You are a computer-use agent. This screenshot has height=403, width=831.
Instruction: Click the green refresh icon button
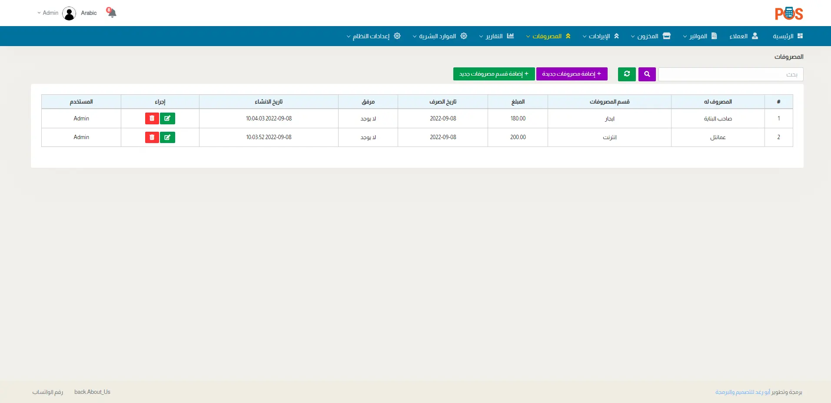tap(627, 74)
